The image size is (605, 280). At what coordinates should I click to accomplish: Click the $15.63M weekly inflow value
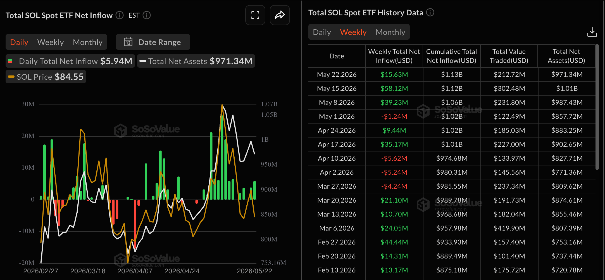[x=394, y=74]
